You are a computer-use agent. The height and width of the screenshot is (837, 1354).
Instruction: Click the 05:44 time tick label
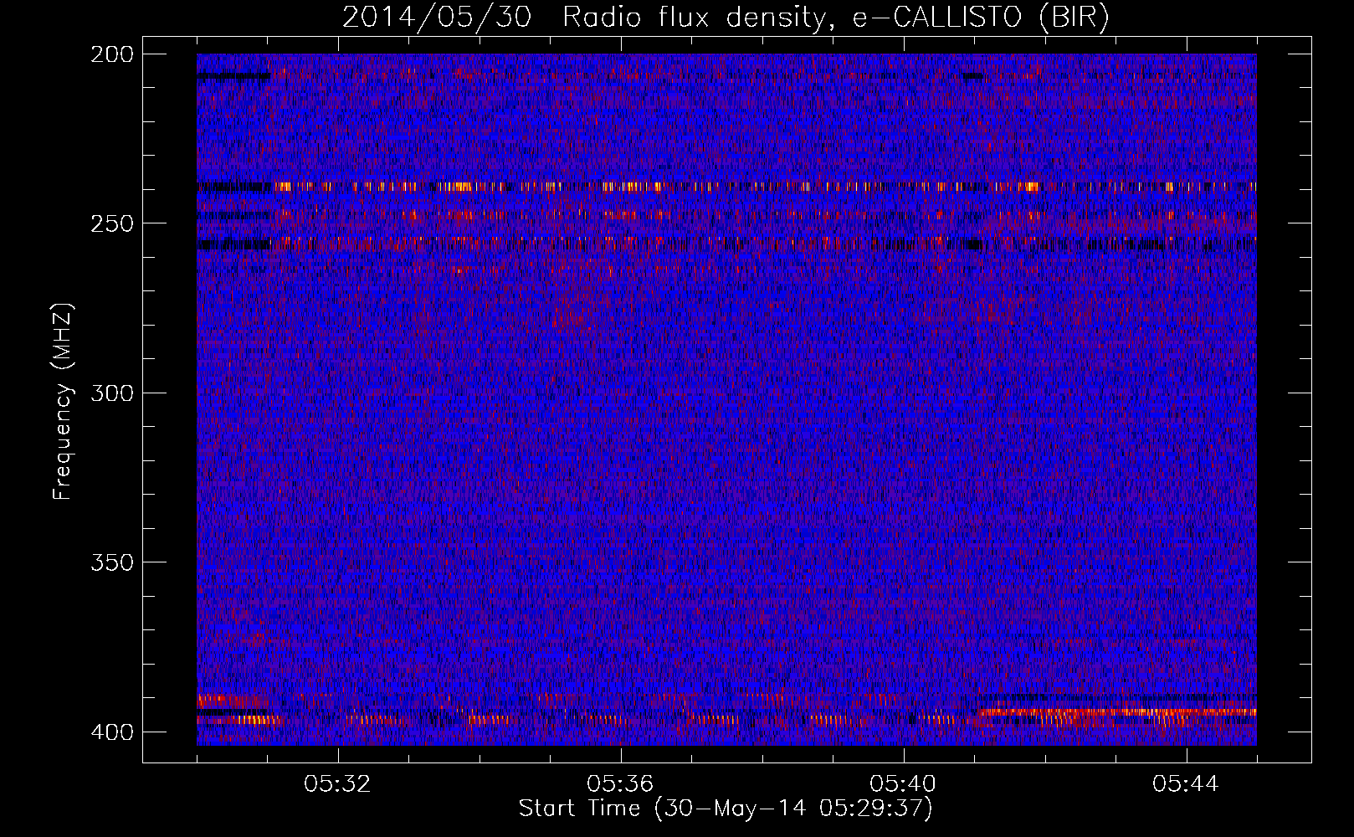[1186, 784]
